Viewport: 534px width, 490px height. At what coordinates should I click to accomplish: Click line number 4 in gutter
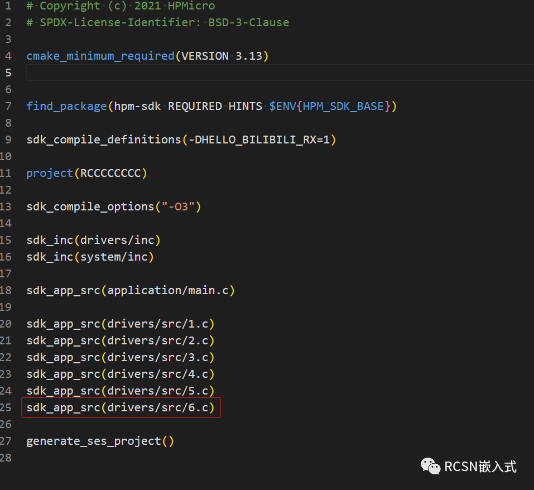pos(8,56)
